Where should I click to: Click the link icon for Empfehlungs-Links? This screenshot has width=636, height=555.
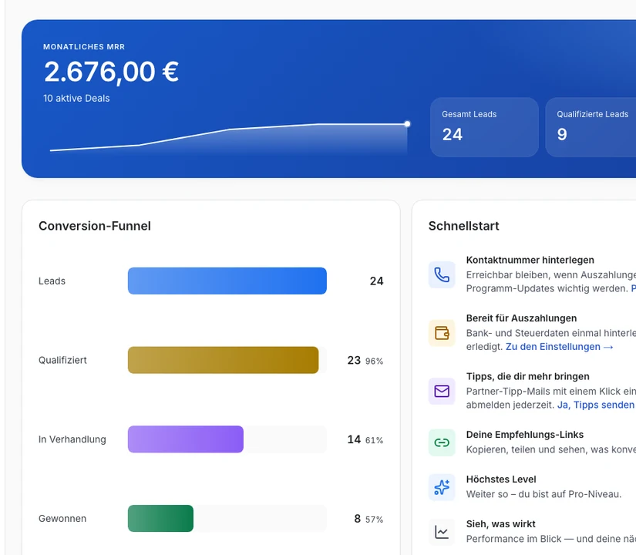coord(442,442)
